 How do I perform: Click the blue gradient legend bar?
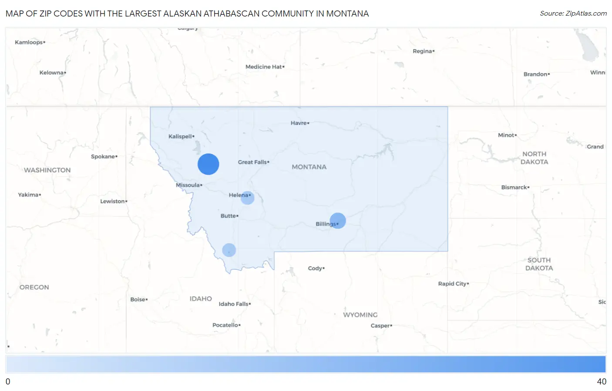click(306, 364)
